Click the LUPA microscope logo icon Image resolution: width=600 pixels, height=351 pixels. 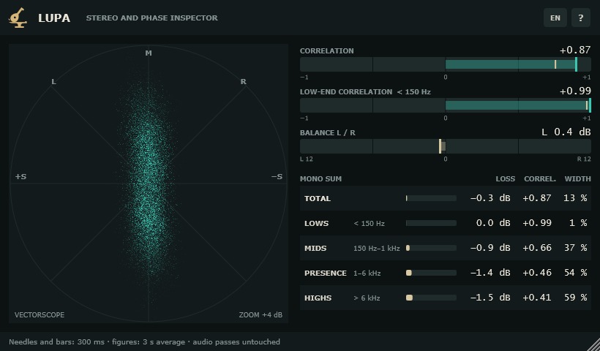pos(18,18)
